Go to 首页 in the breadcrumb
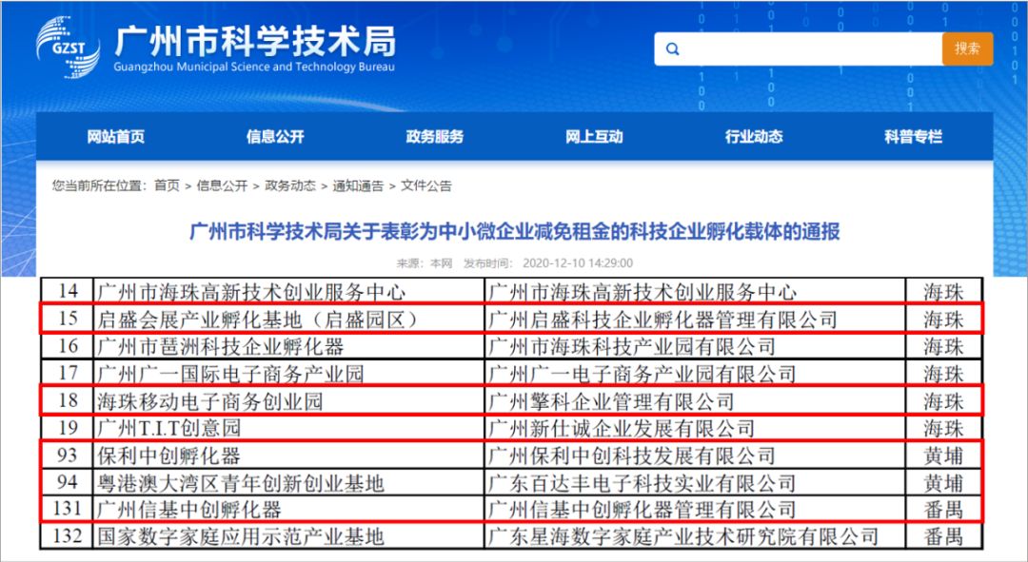This screenshot has width=1028, height=562. point(167,186)
